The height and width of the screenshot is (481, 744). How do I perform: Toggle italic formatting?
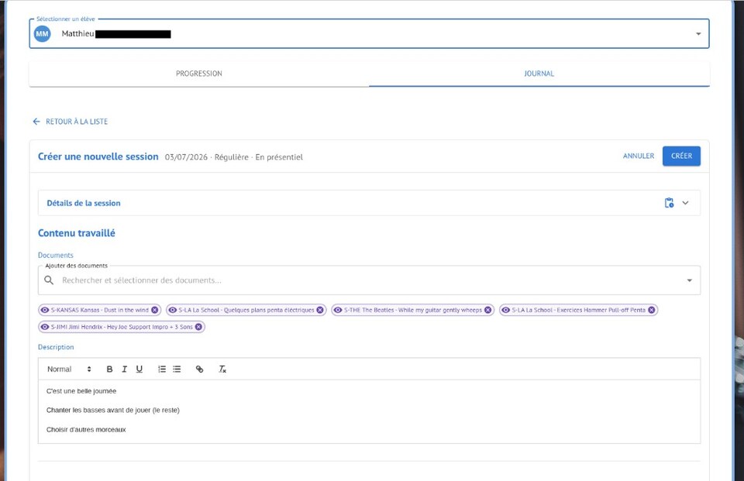[x=124, y=369]
